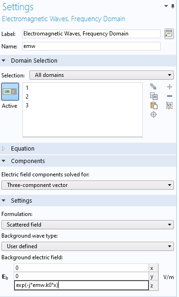179x297 pixels.
Task: Click the plus Add to Selection icon
Action: [169, 87]
